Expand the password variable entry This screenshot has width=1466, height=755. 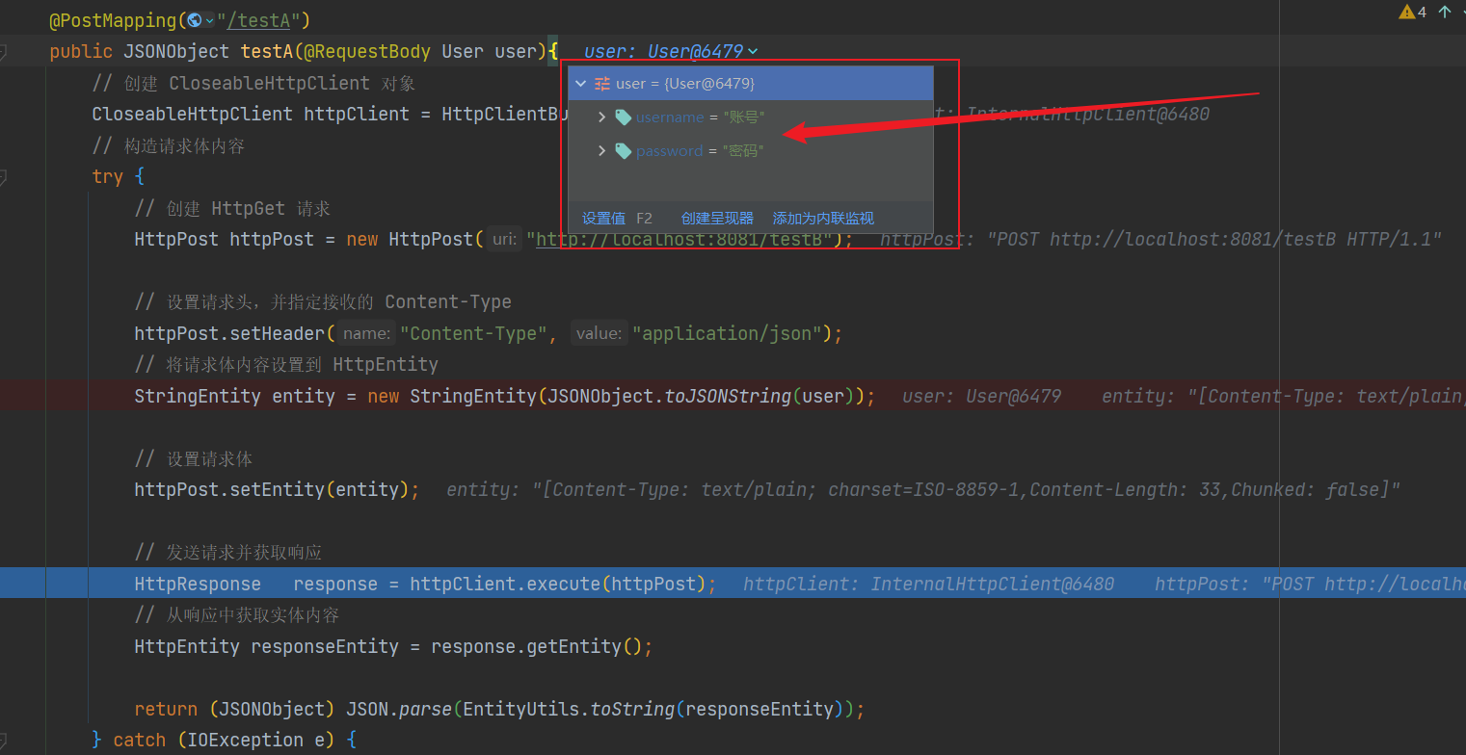[601, 150]
